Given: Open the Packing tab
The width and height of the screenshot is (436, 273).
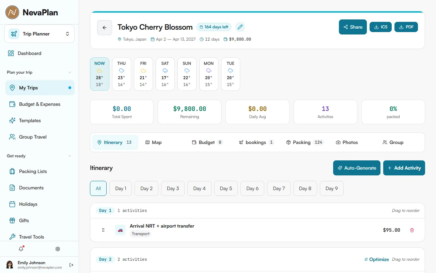Looking at the screenshot, I should 305,142.
